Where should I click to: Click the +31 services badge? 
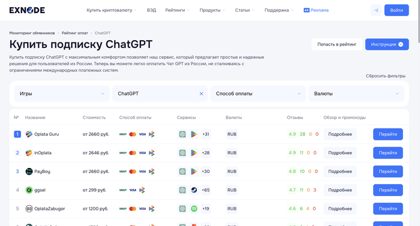tap(206, 134)
